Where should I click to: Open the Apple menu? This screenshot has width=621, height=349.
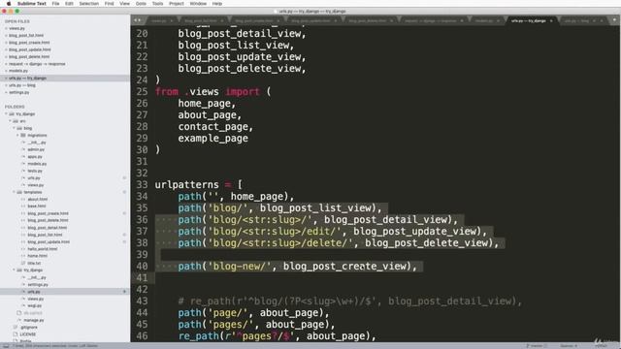coord(9,4)
